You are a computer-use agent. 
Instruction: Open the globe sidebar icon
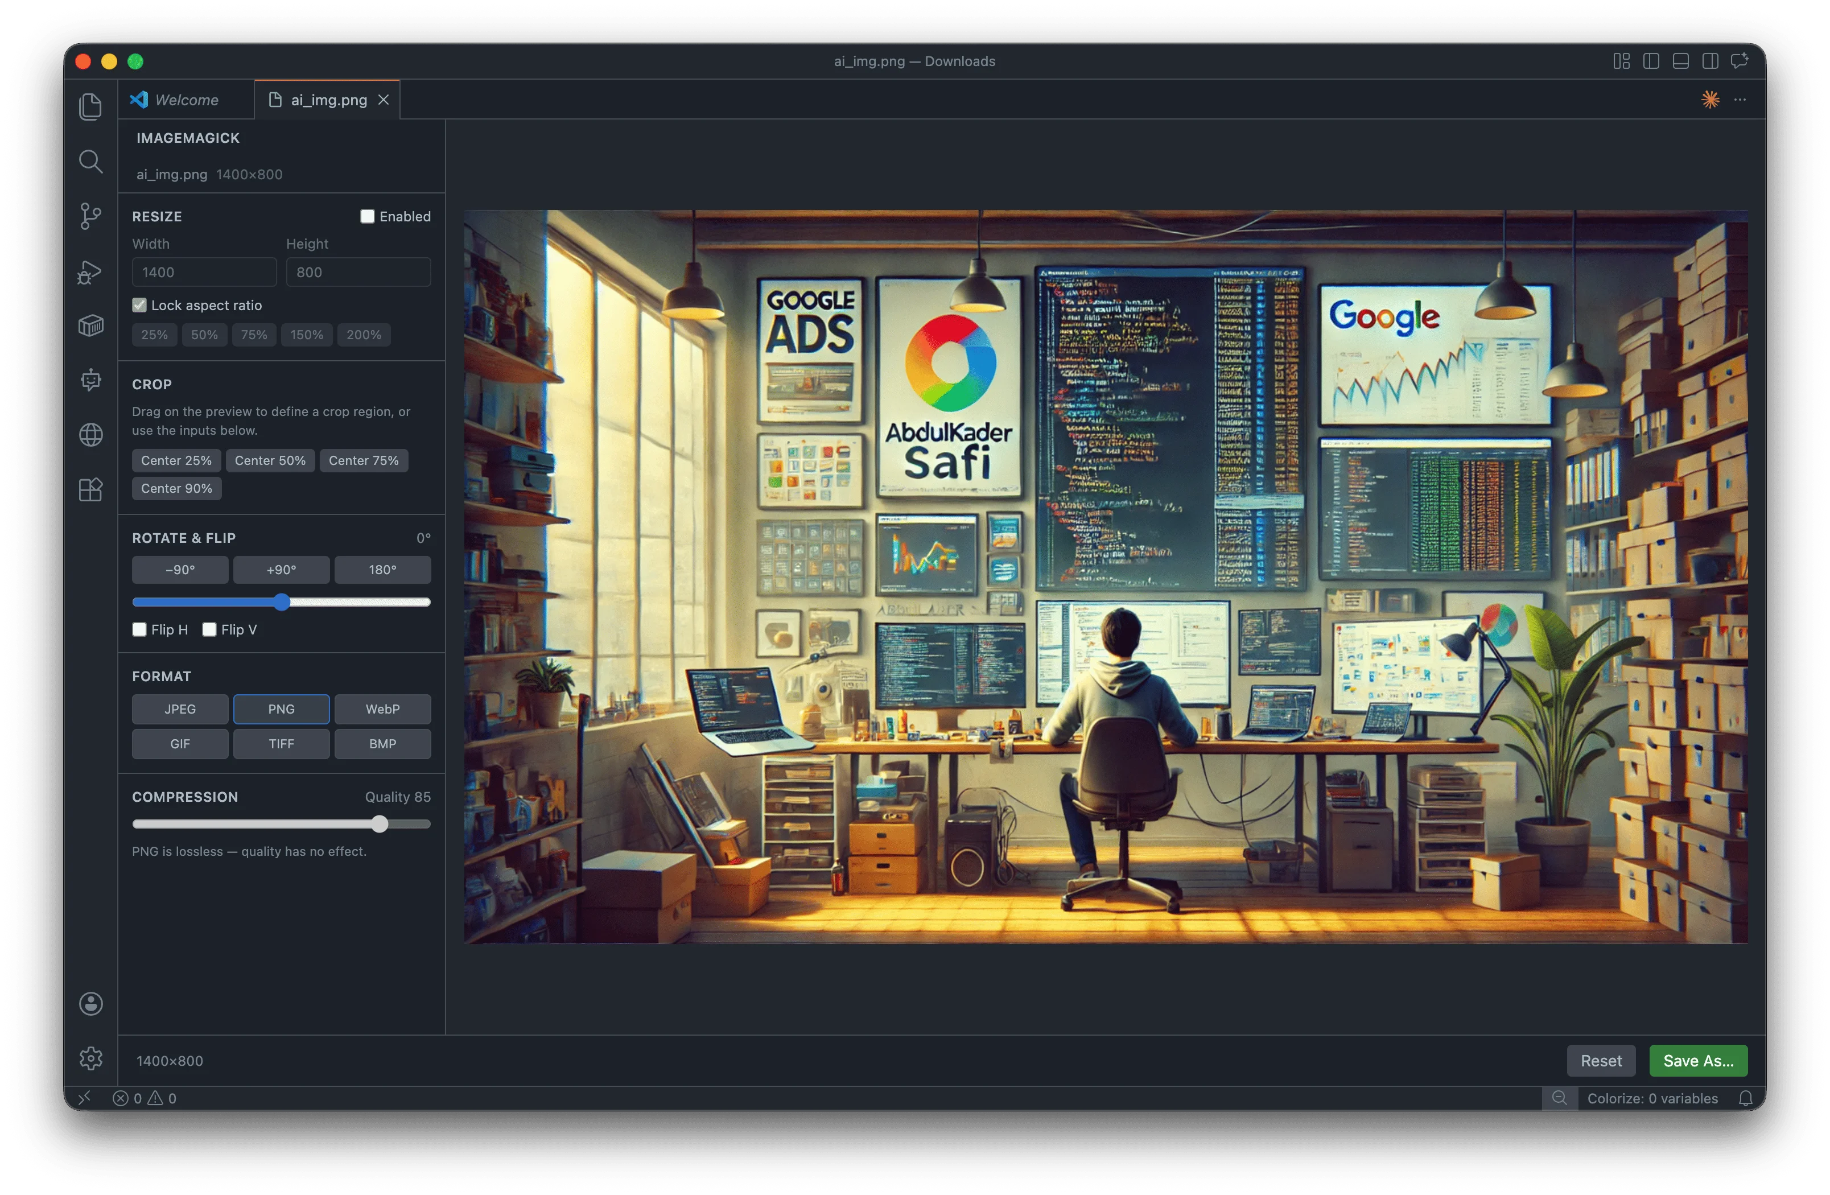tap(90, 435)
